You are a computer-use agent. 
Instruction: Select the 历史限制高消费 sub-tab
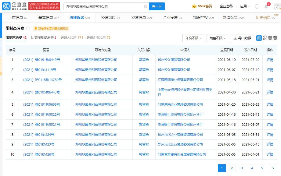click(x=44, y=37)
